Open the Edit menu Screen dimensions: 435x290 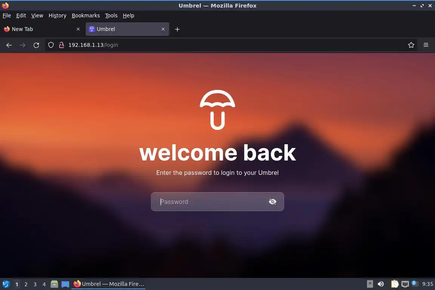click(21, 15)
